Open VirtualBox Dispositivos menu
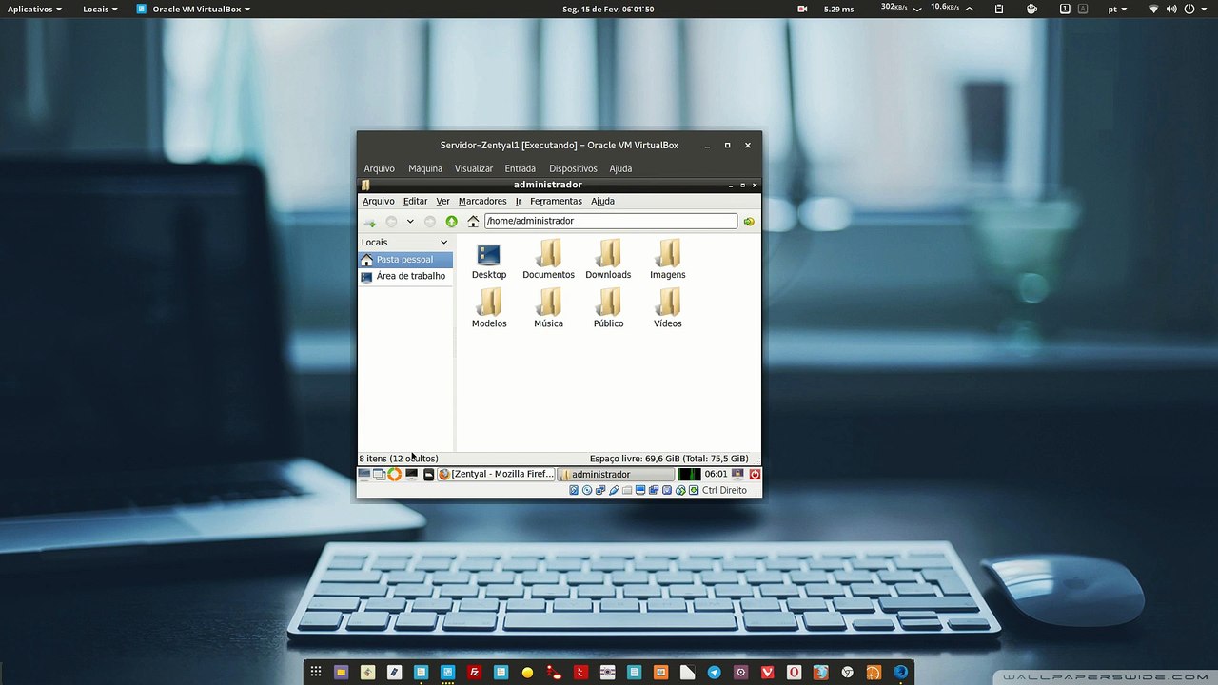 coord(573,168)
